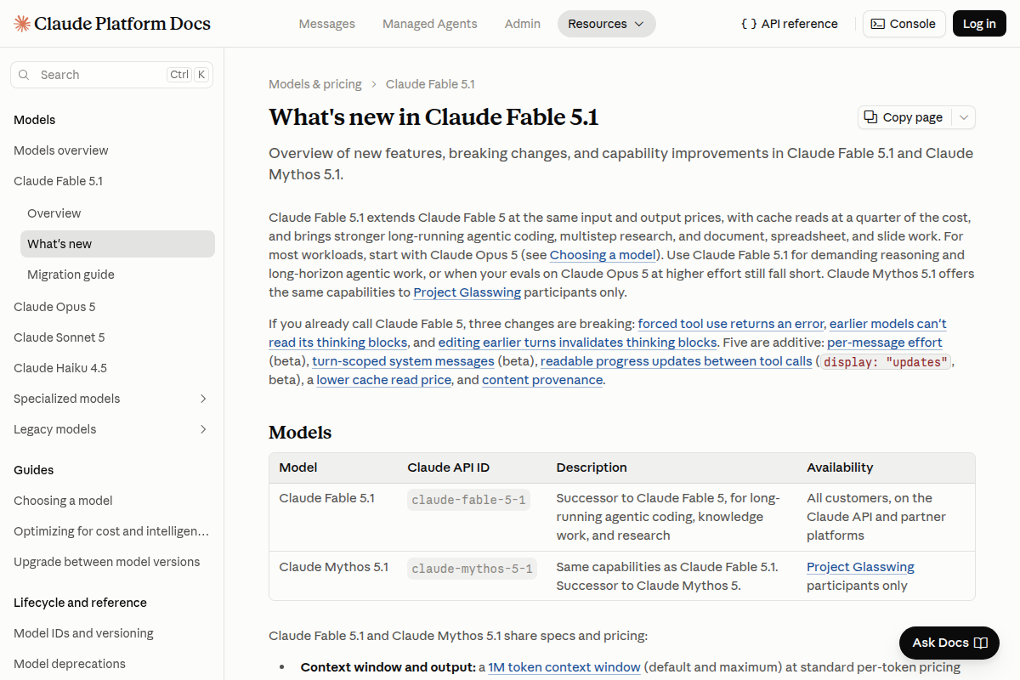Expand the Legacy models section

203,429
